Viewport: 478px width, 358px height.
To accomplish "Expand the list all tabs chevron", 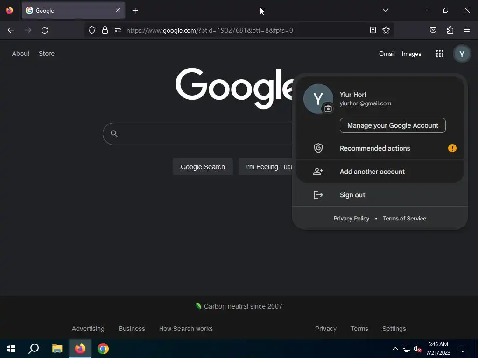I will click(385, 10).
